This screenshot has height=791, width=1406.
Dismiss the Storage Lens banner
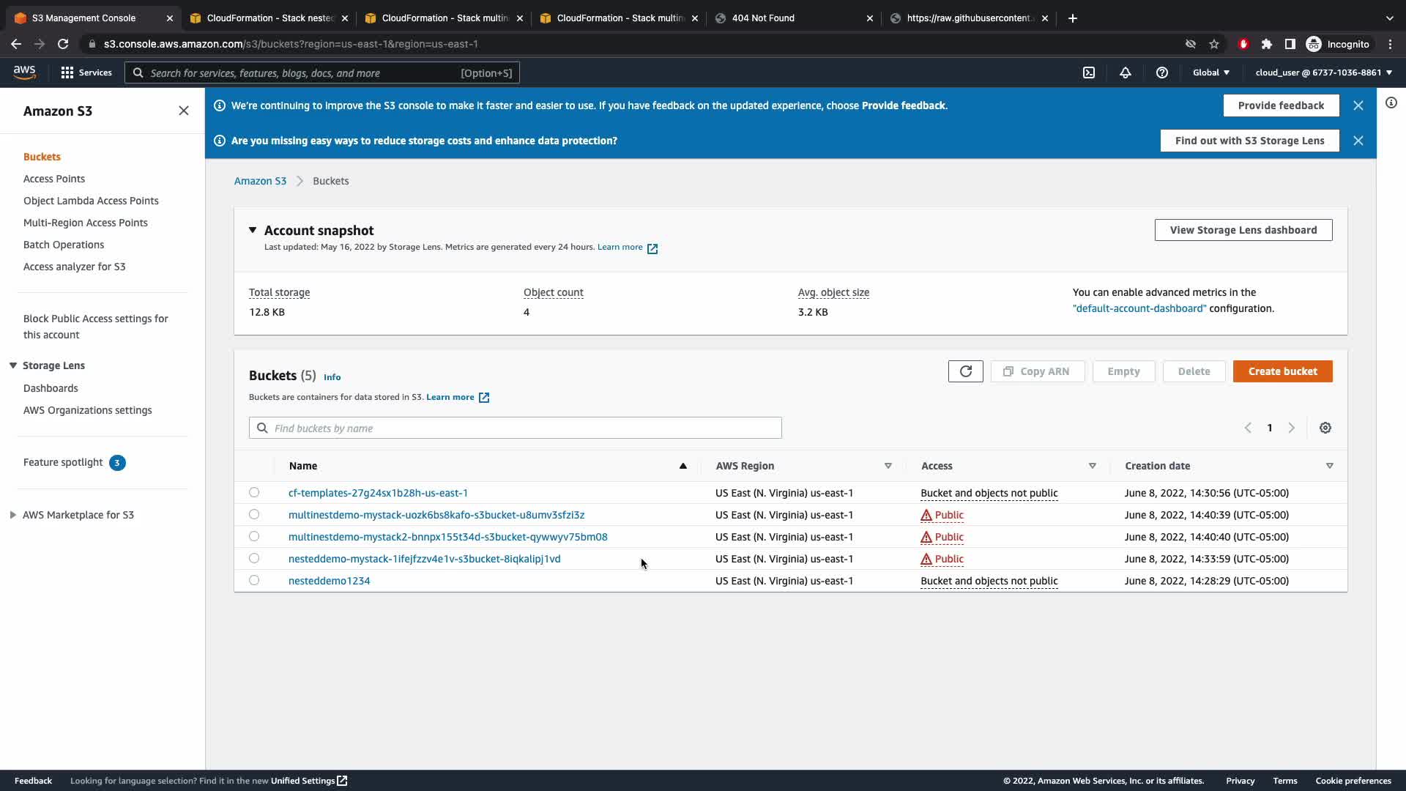[1358, 141]
